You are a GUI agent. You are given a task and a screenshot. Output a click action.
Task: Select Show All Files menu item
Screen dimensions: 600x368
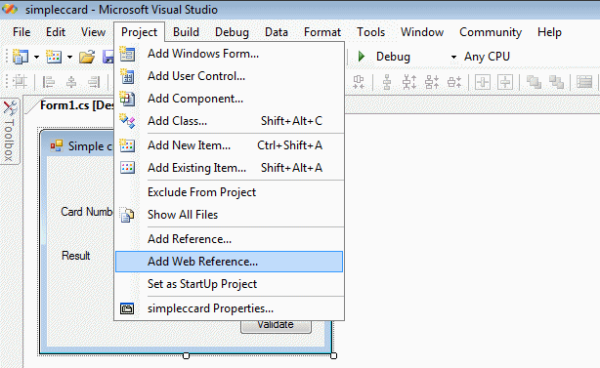pyautogui.click(x=229, y=215)
